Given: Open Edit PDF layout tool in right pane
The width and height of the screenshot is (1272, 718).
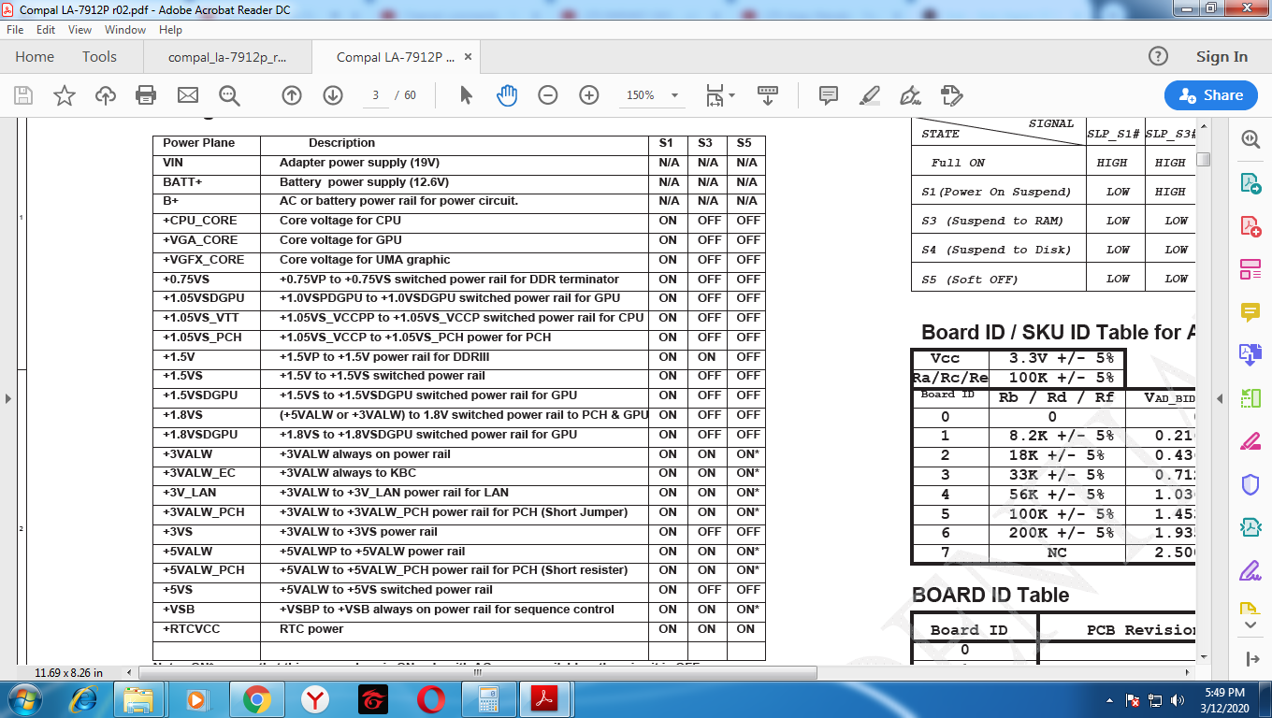Looking at the screenshot, I should click(1250, 269).
